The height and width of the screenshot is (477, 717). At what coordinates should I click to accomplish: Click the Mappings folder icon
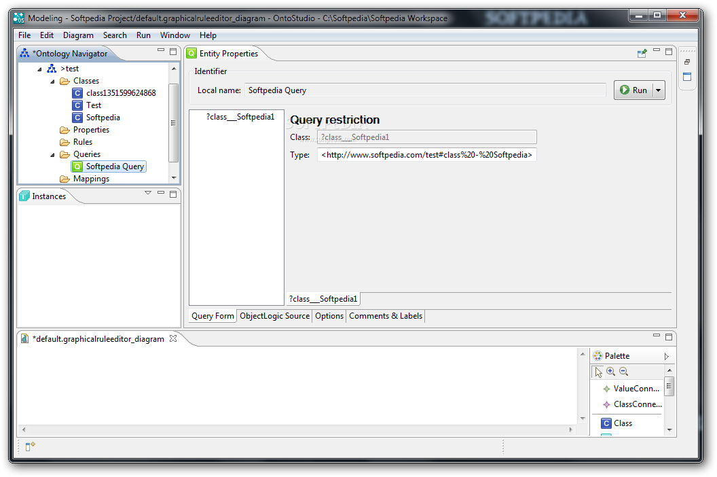[x=65, y=179]
